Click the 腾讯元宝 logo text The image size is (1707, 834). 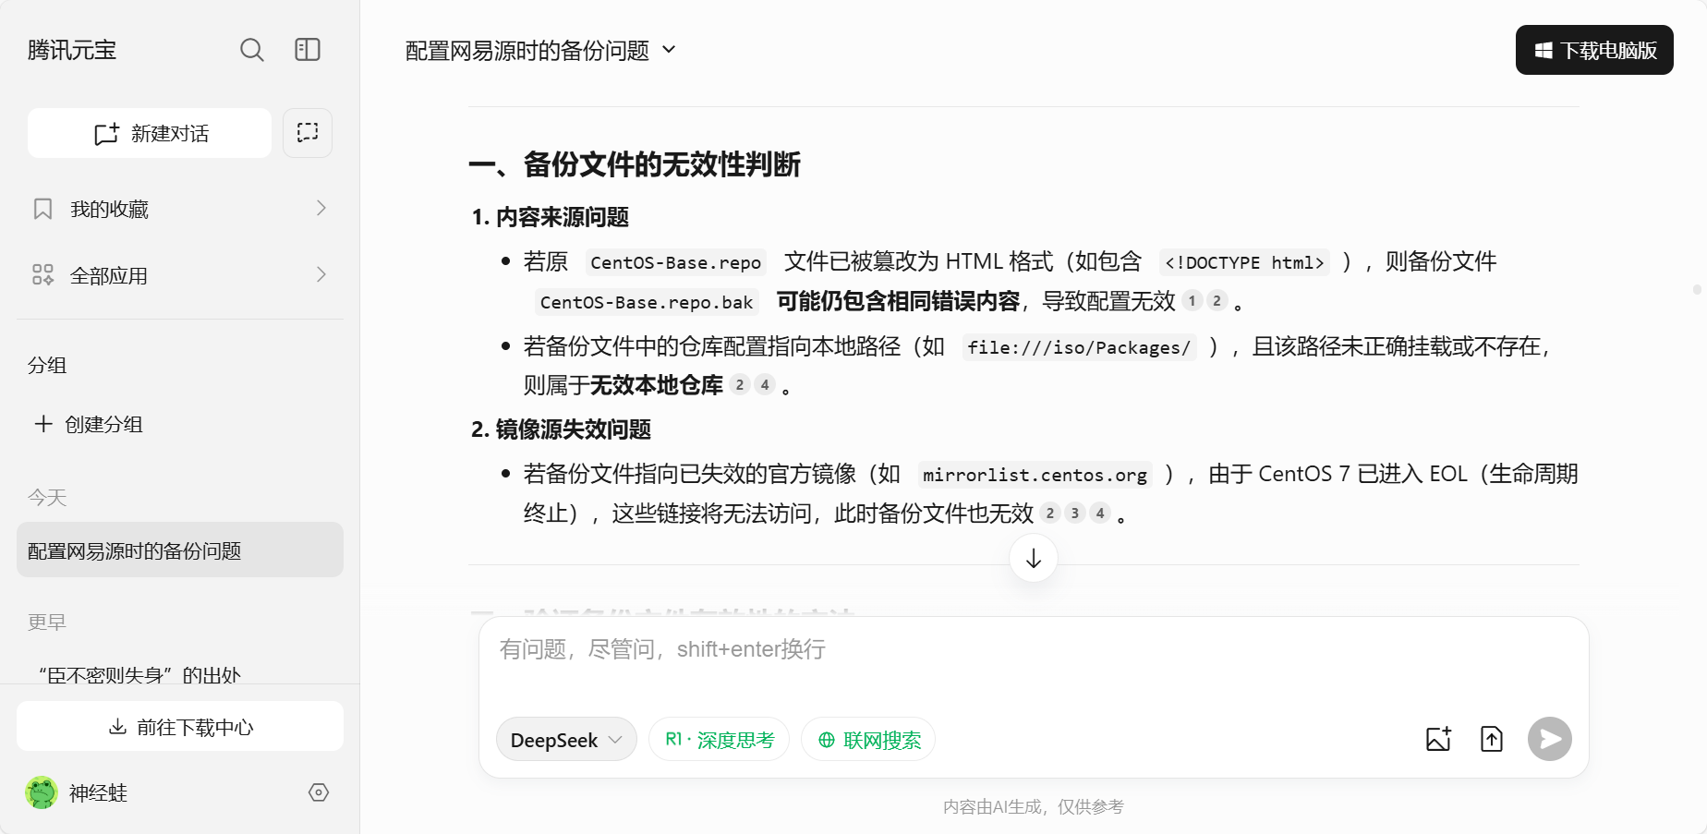72,50
